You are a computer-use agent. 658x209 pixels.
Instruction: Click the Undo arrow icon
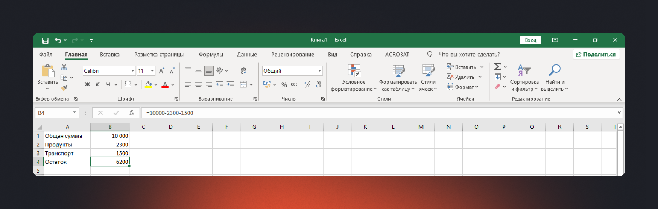[x=58, y=40]
